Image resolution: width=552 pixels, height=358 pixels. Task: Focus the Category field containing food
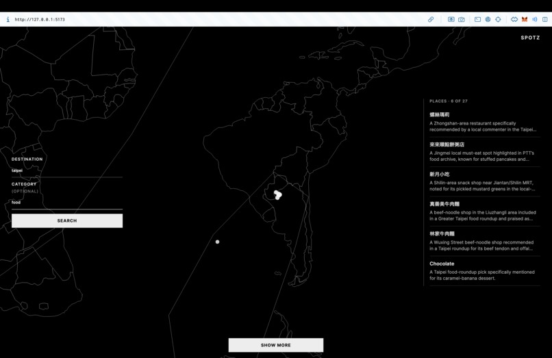pyautogui.click(x=67, y=203)
